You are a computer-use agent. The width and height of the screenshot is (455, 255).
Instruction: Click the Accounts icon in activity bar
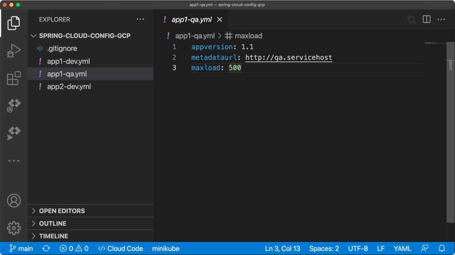tap(14, 200)
